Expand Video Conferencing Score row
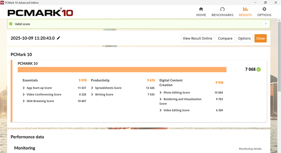Screen dimensions: 281x153 pos(24,95)
